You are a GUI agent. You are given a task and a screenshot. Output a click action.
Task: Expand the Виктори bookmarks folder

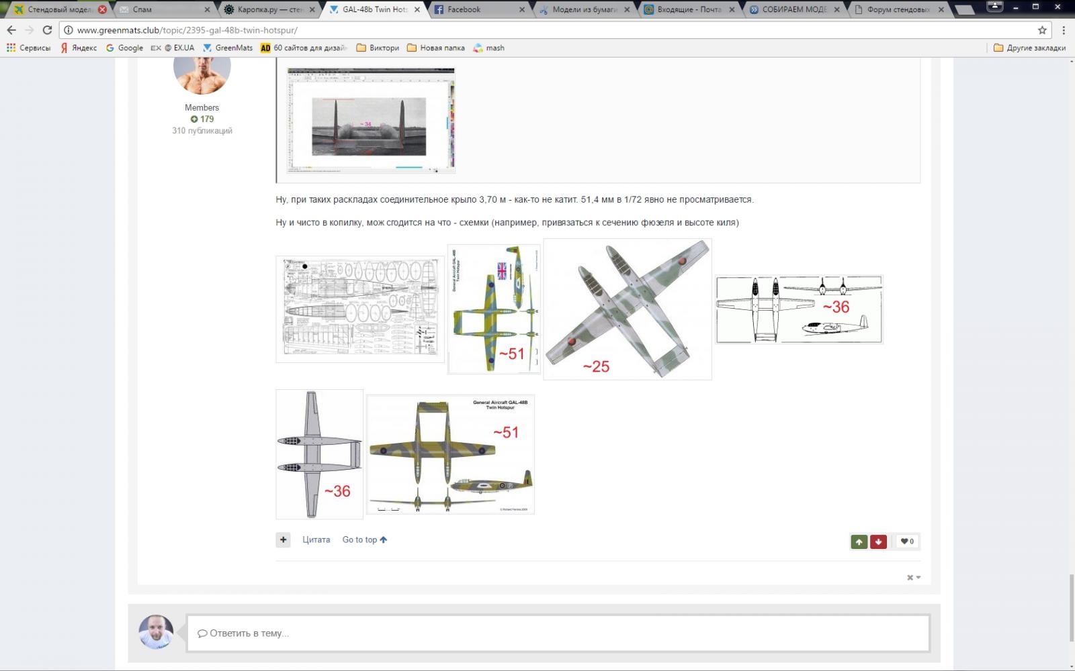click(x=378, y=48)
